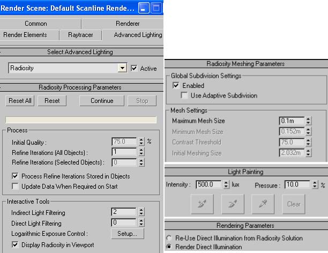This screenshot has width=328, height=253.
Task: Select the Remove Illumination brush in Light Painting
Action: 233,204
